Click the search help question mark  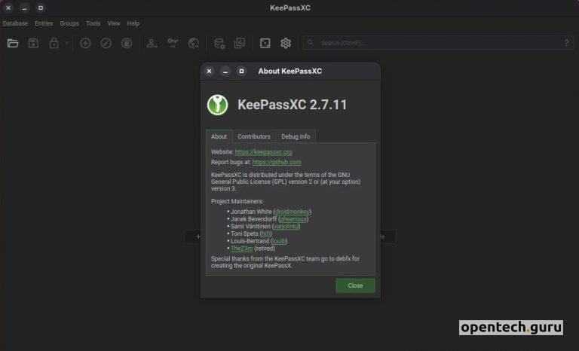(x=566, y=44)
